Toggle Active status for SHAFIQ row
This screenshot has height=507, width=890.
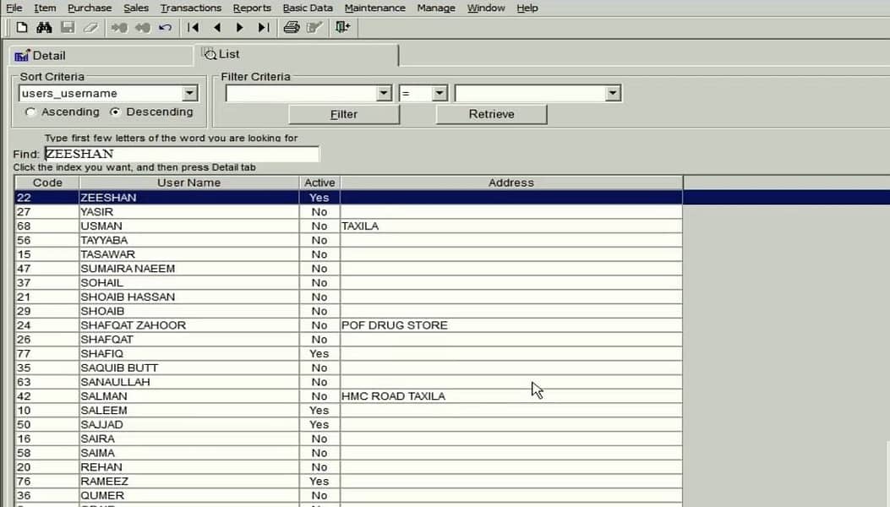click(319, 353)
